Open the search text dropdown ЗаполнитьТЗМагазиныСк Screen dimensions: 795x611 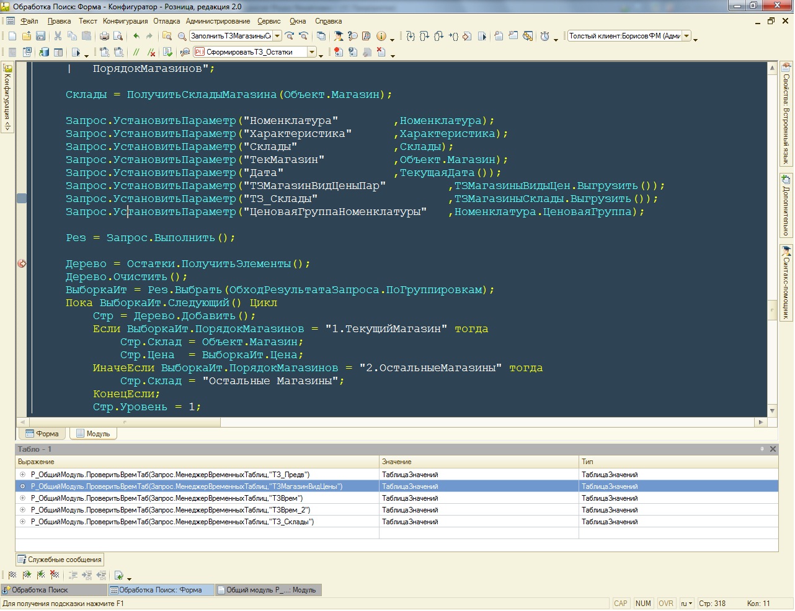pyautogui.click(x=277, y=36)
